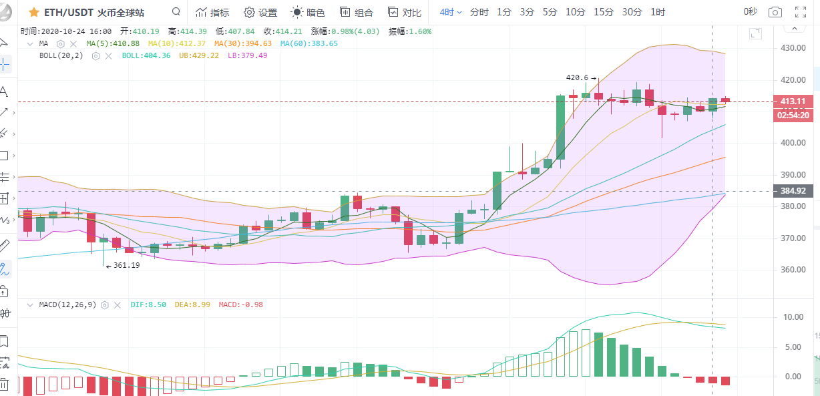
Task: Take a chart screenshot with camera icon
Action: pyautogui.click(x=775, y=12)
